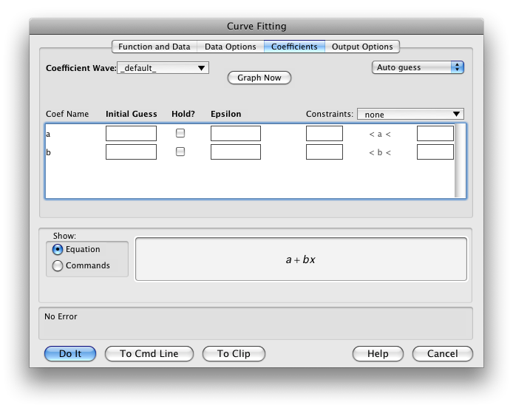Click coefficient name a in the list
Viewport: 513px width, 408px height.
(48, 134)
